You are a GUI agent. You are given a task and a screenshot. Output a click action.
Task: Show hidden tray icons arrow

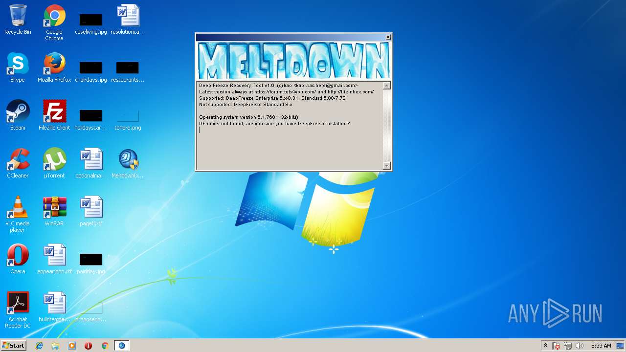click(545, 346)
